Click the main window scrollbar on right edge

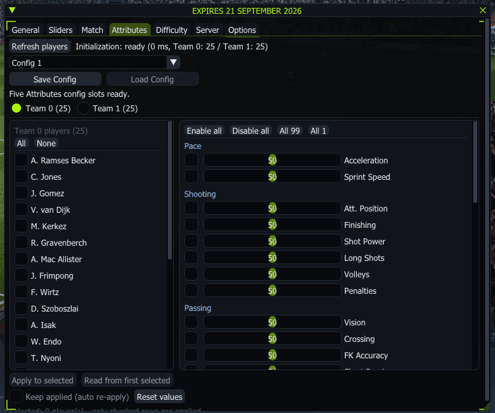click(487, 209)
